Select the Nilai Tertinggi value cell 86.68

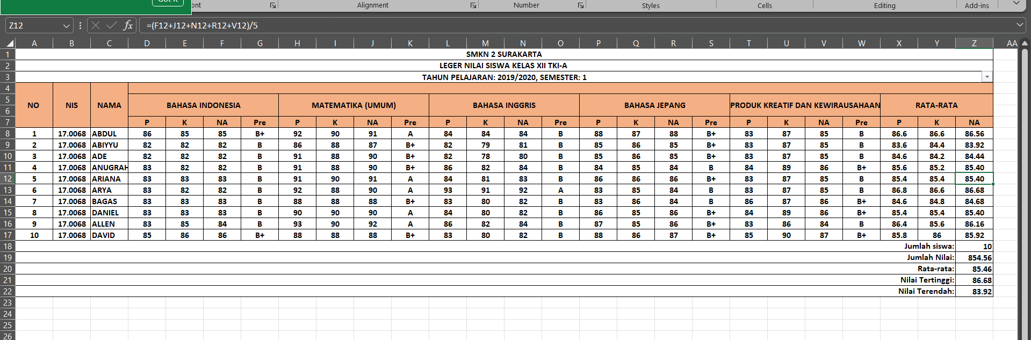974,280
